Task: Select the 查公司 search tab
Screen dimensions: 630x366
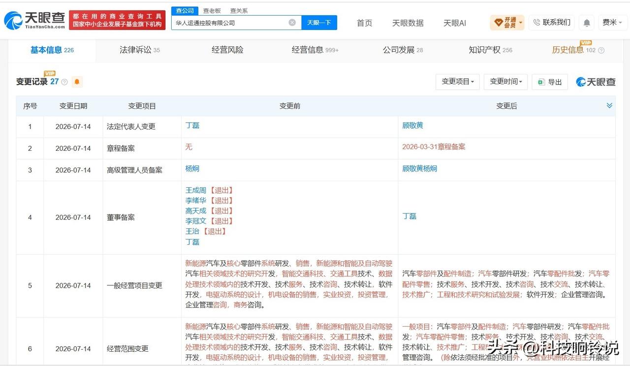Action: pos(185,10)
